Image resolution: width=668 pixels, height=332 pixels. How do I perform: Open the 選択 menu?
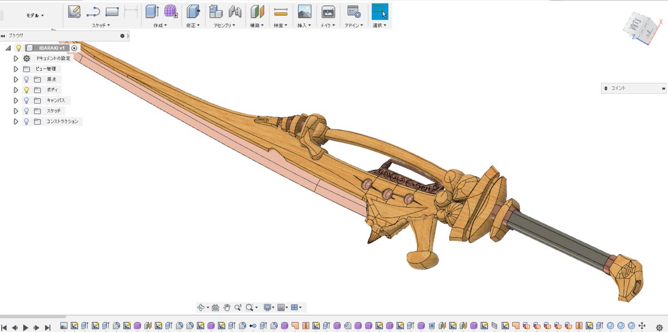click(x=380, y=25)
